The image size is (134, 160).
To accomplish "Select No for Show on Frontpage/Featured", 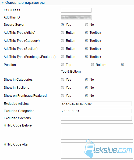I will click(x=86, y=95).
